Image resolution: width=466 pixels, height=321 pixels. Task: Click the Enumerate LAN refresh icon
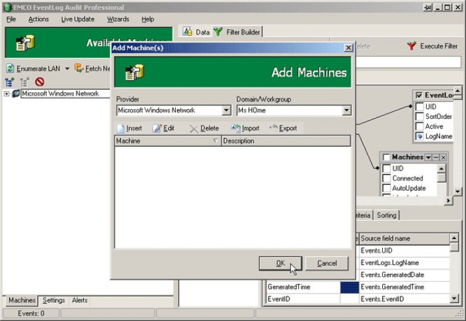(x=10, y=68)
